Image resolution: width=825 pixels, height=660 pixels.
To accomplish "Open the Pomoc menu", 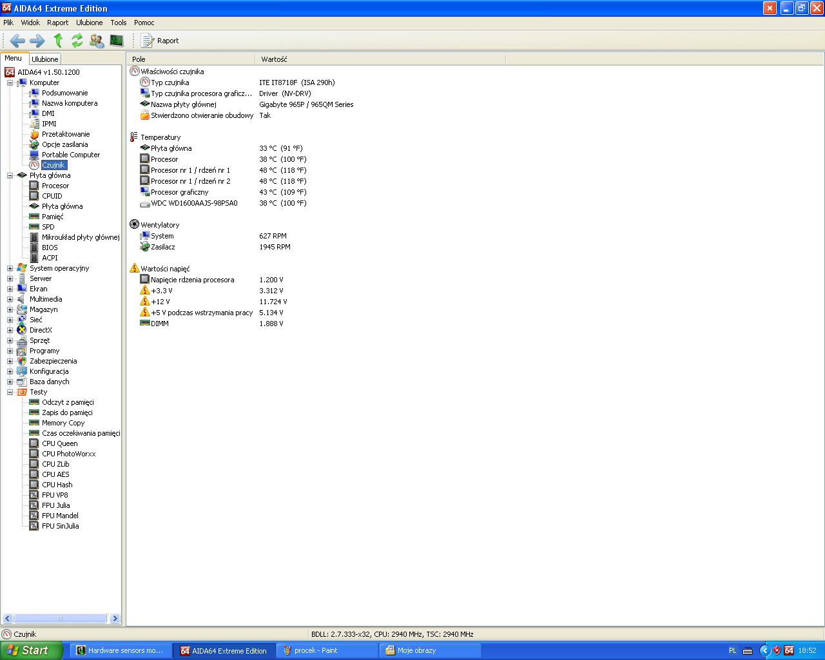I will pyautogui.click(x=144, y=23).
